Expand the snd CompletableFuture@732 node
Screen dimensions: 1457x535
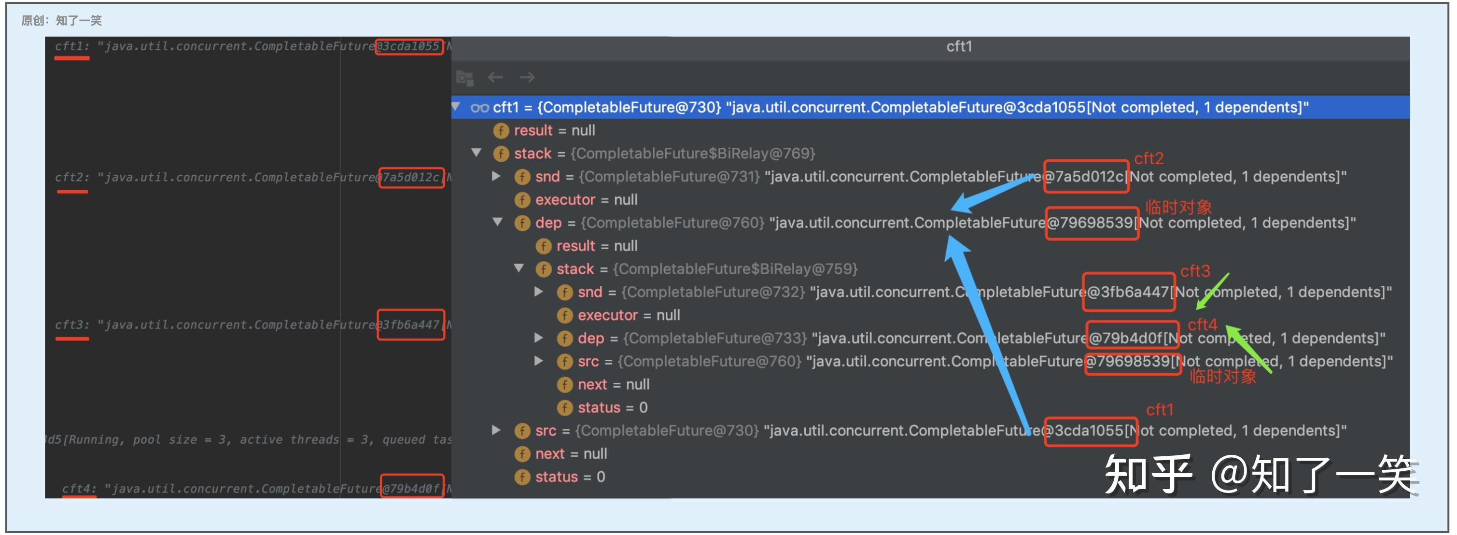point(539,292)
